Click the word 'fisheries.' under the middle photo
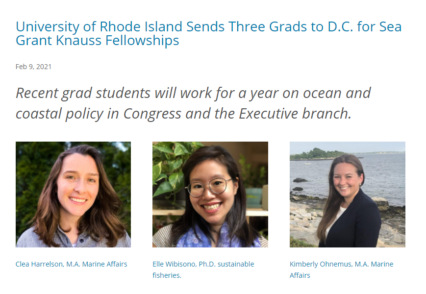This screenshot has height=294, width=426. [x=167, y=275]
